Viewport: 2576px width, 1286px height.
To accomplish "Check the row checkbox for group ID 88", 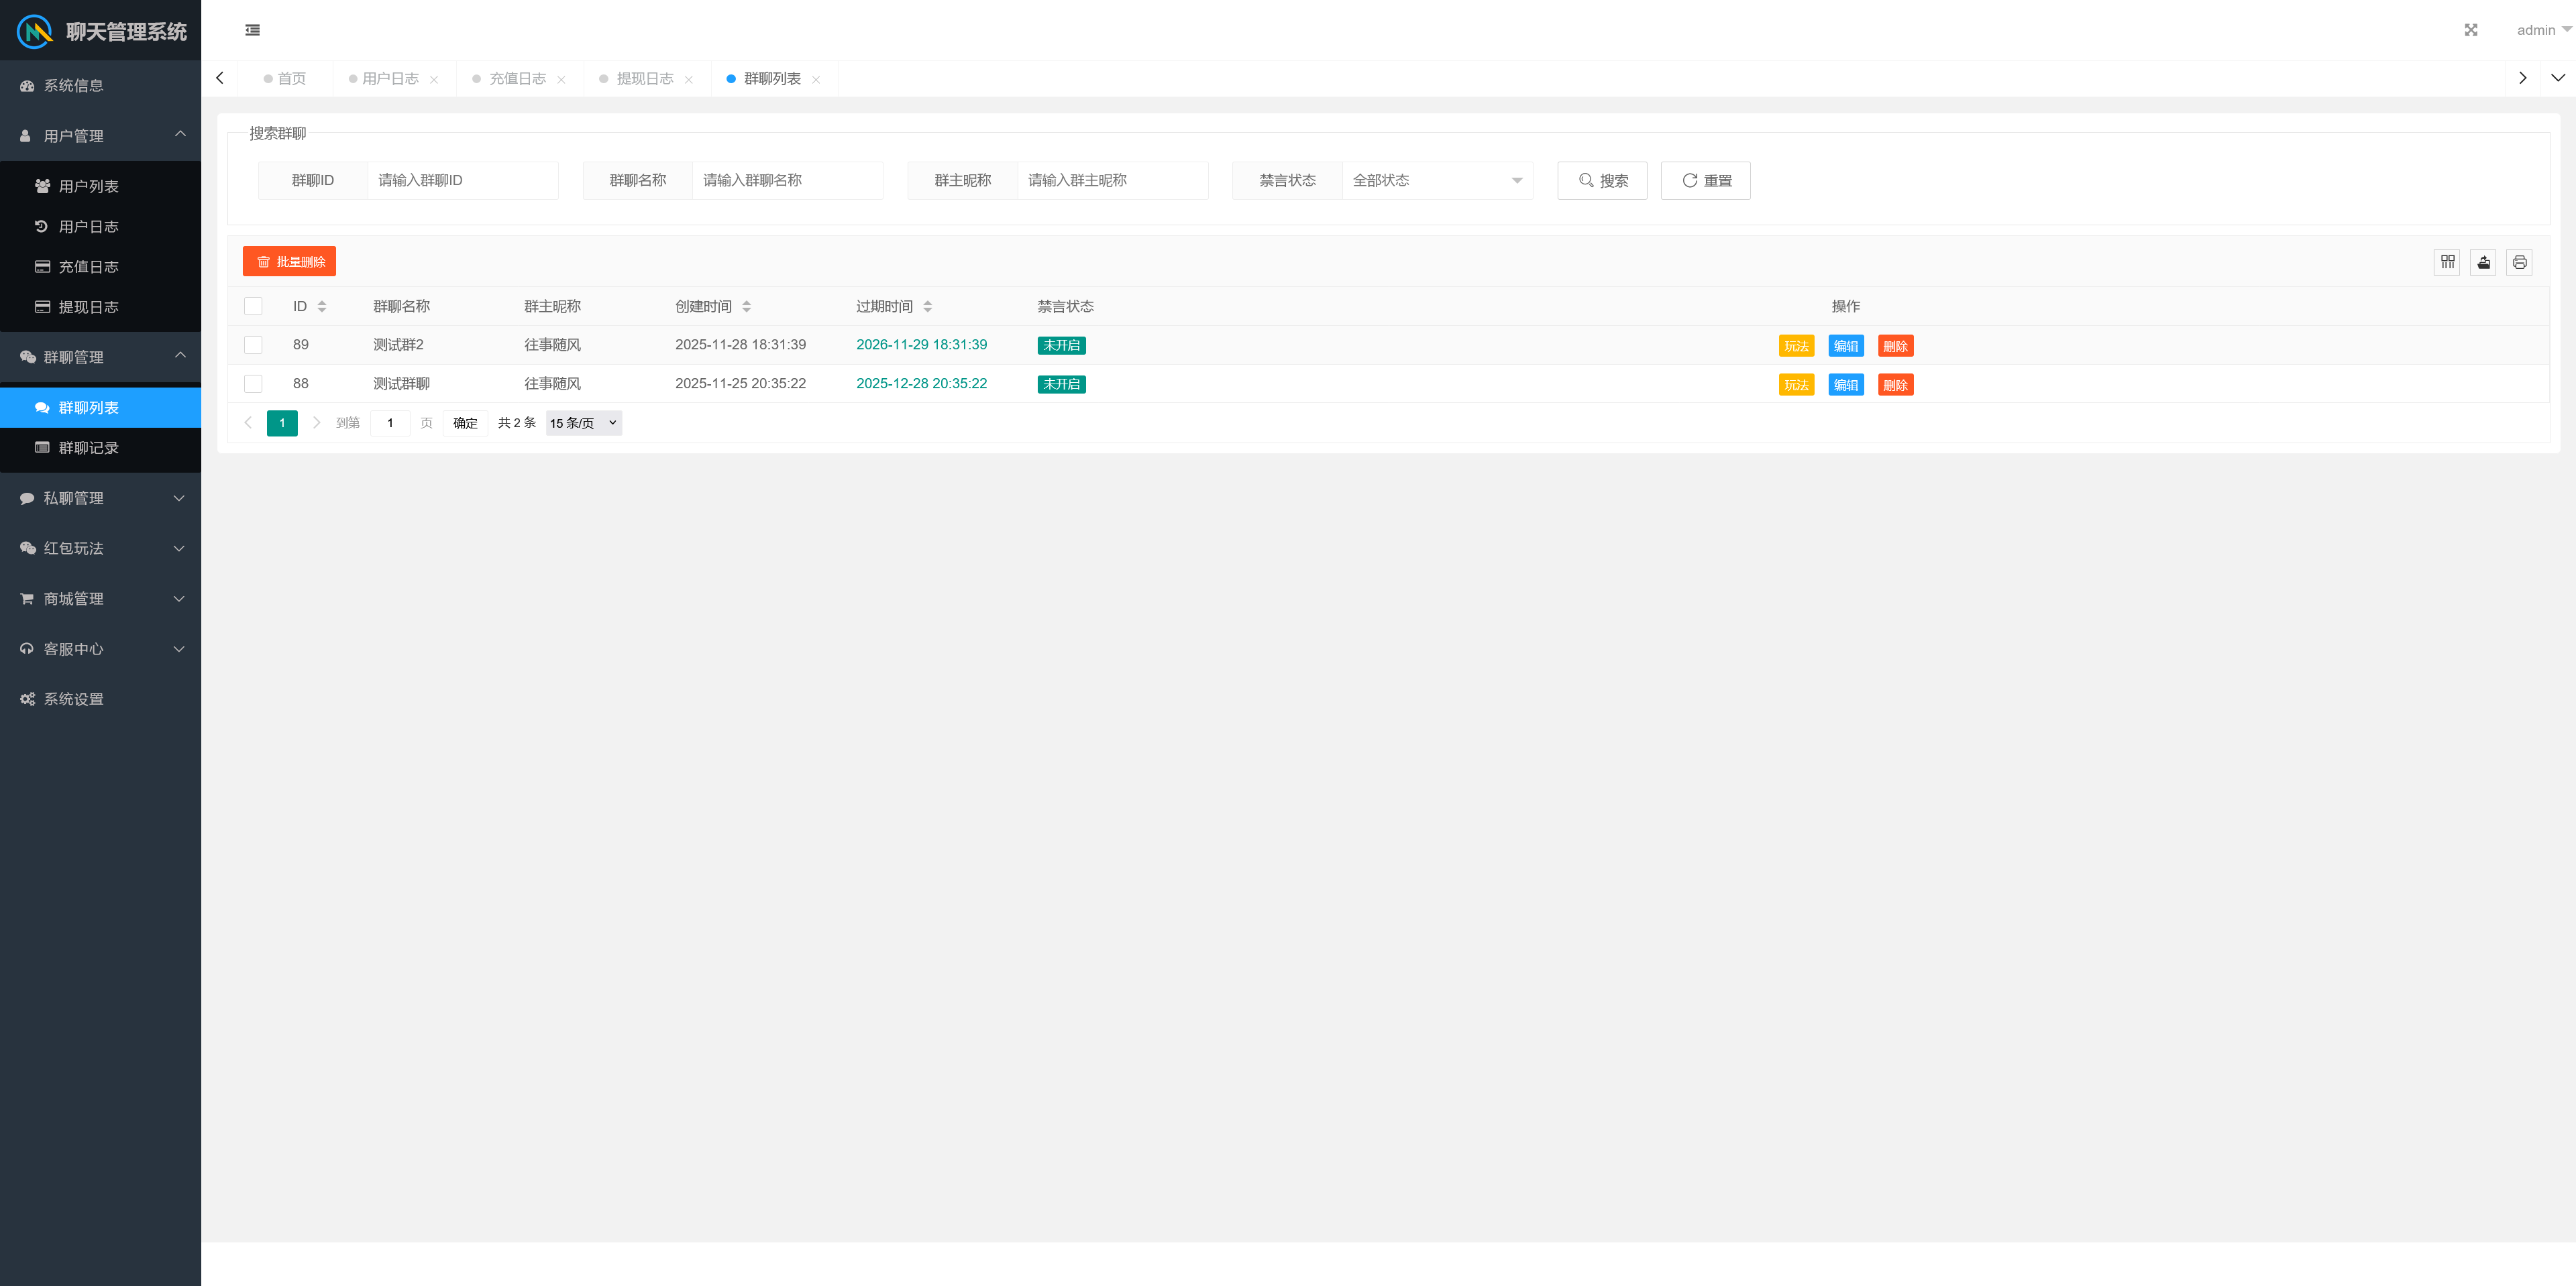I will point(253,384).
